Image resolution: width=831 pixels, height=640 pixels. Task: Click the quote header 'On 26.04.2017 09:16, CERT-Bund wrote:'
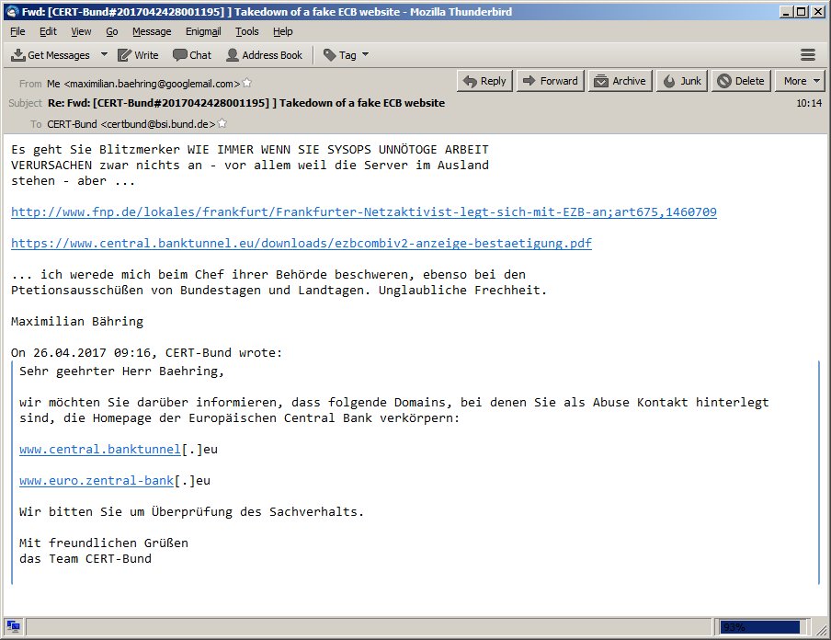[x=147, y=352]
